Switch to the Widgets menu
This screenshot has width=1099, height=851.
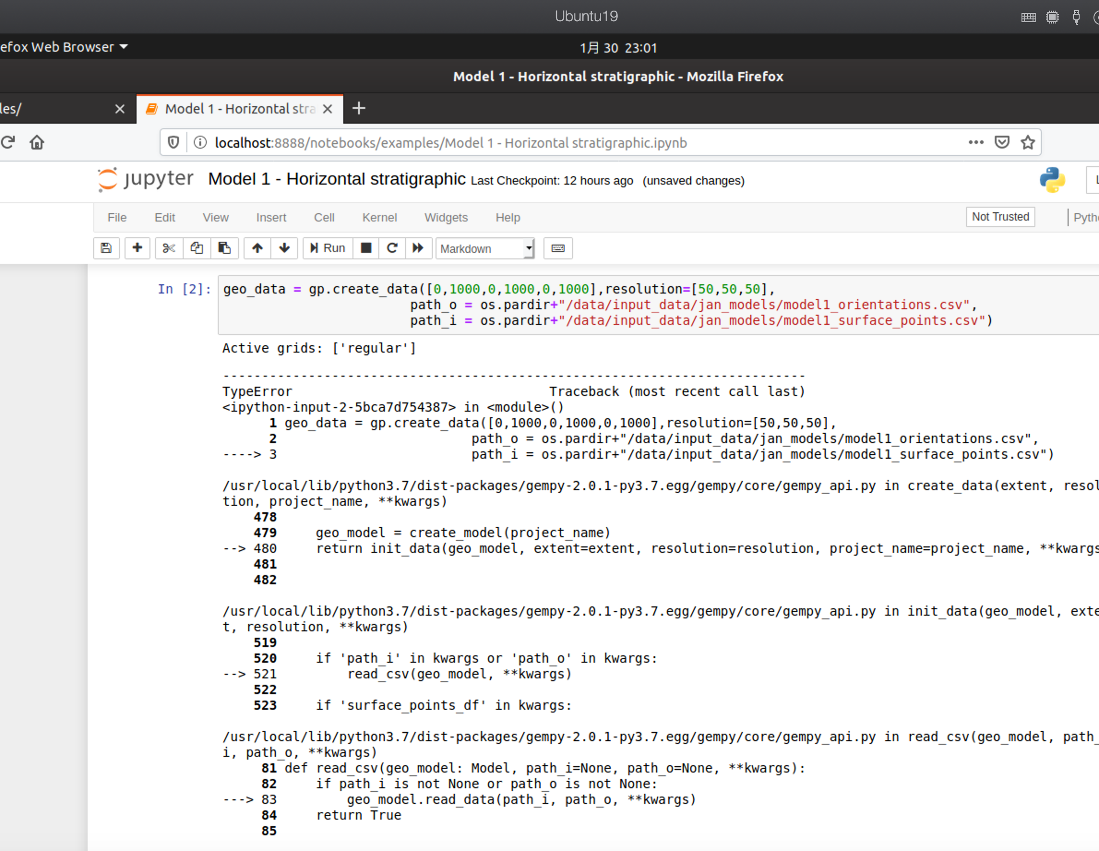tap(446, 217)
